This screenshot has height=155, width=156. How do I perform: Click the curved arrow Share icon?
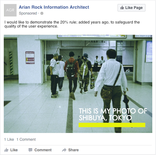(64, 150)
